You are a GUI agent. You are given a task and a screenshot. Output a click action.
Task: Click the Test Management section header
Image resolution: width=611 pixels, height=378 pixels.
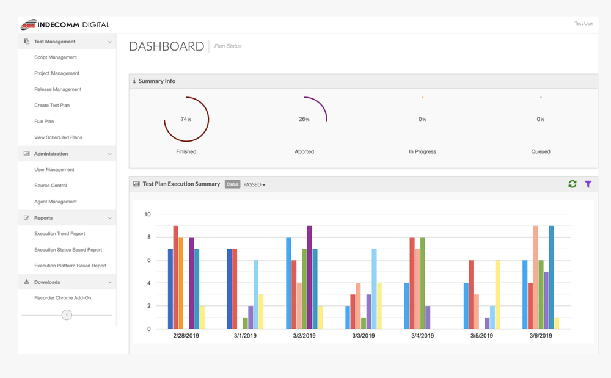67,42
